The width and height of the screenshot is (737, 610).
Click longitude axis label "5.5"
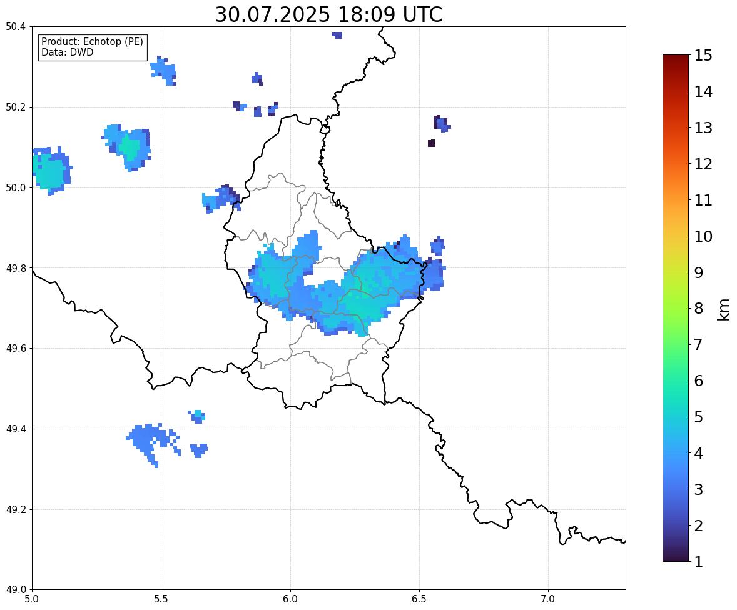coord(161,599)
